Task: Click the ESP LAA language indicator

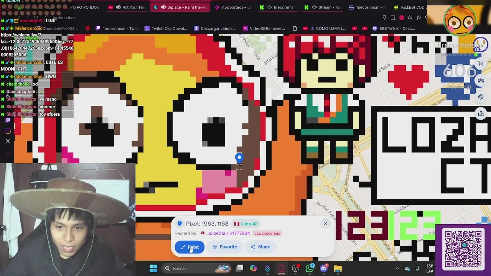Action: 430,268
